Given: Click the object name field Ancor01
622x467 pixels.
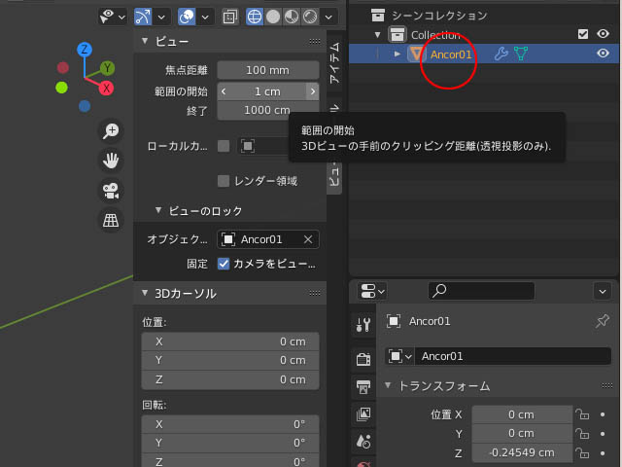Looking at the screenshot, I should pyautogui.click(x=513, y=356).
